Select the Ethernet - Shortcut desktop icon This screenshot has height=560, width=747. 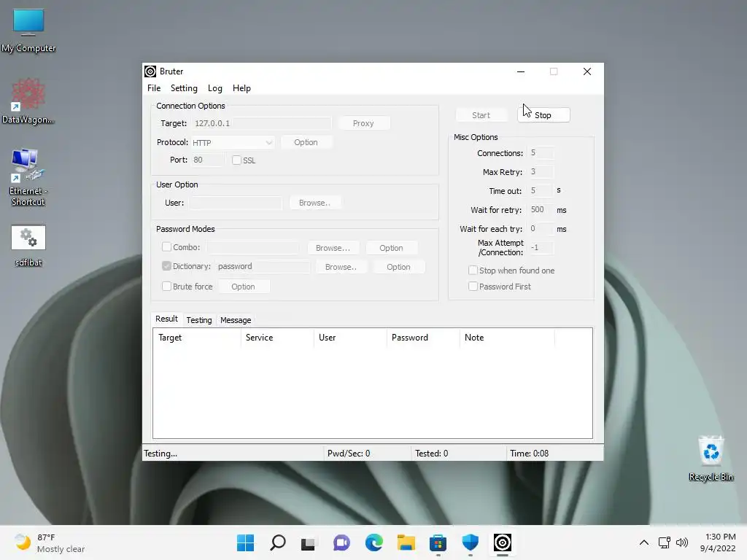(x=28, y=177)
